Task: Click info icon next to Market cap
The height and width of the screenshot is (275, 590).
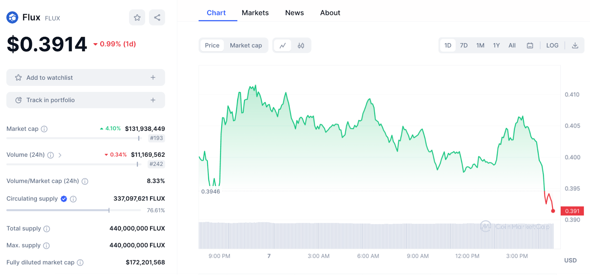Action: (x=44, y=129)
